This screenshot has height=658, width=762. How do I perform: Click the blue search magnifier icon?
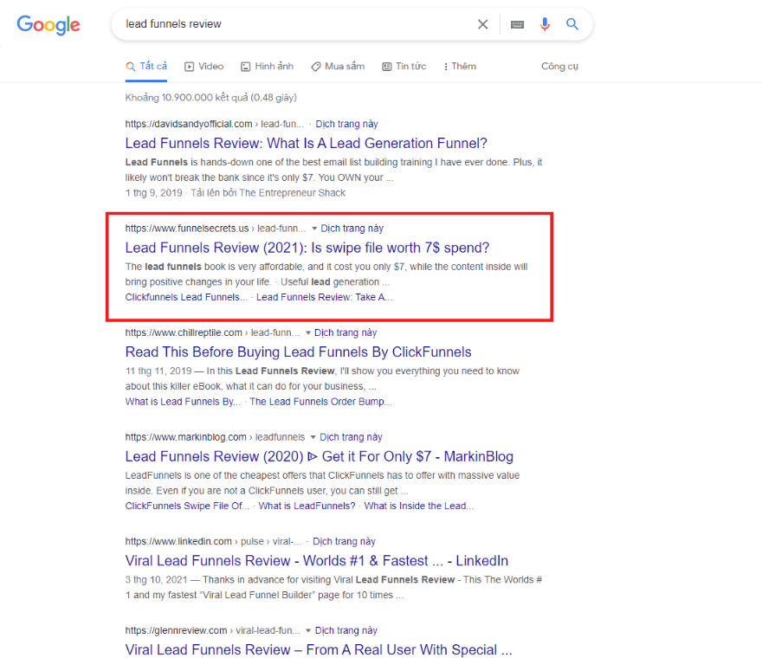(x=572, y=24)
